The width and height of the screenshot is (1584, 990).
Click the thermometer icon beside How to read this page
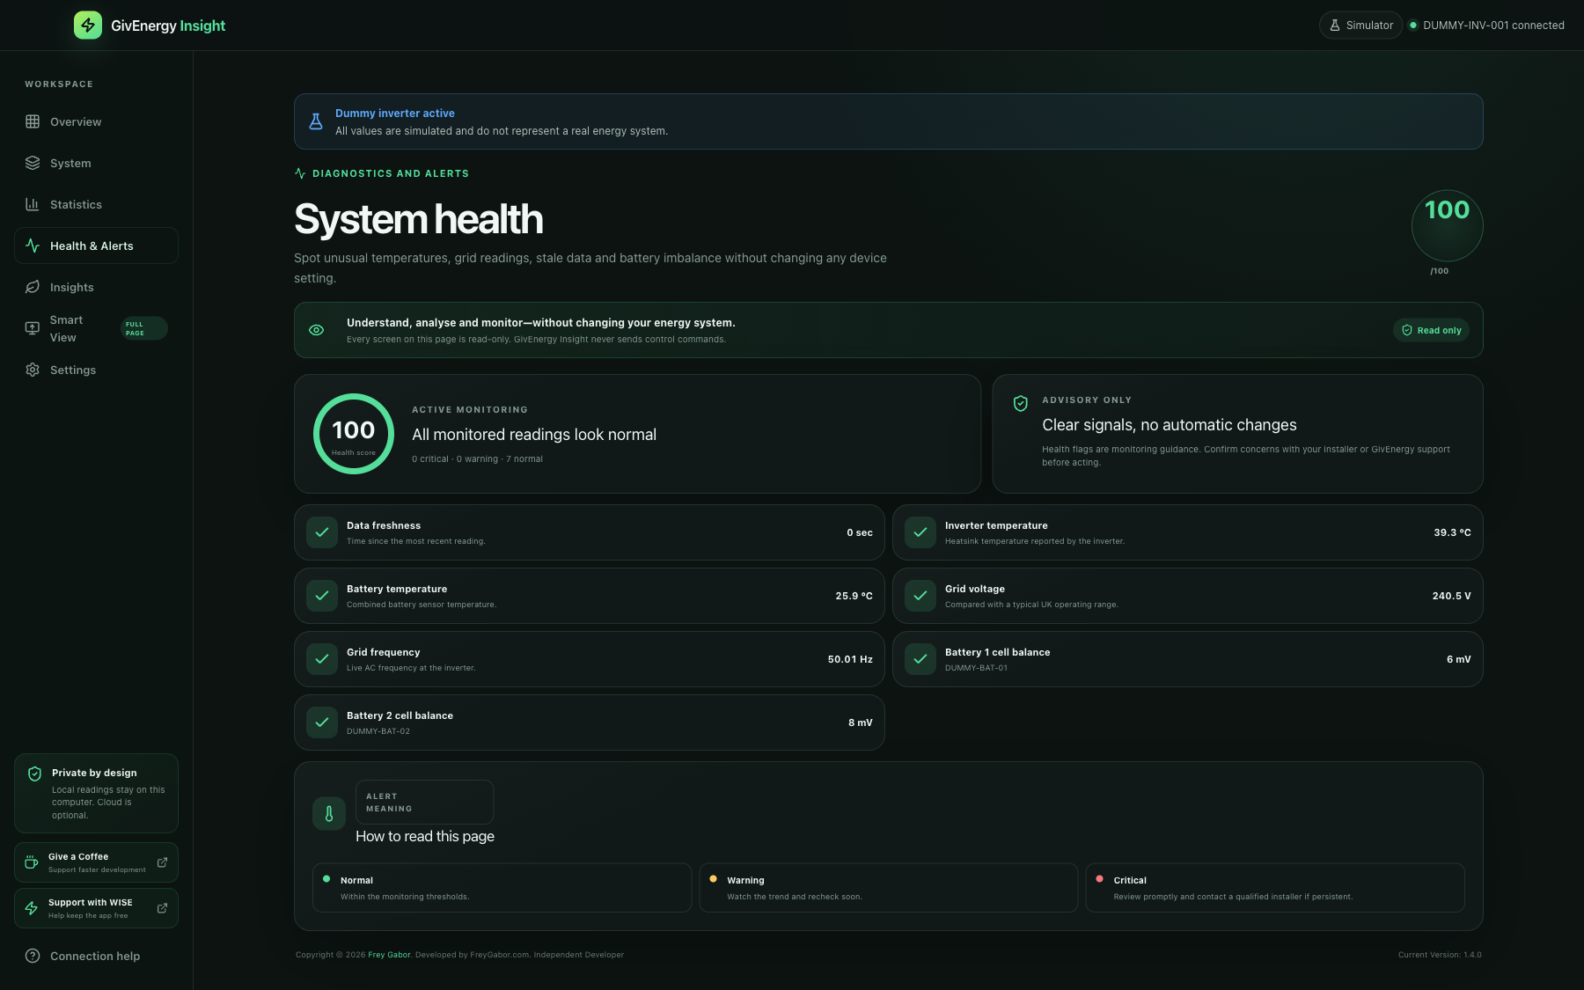329,814
